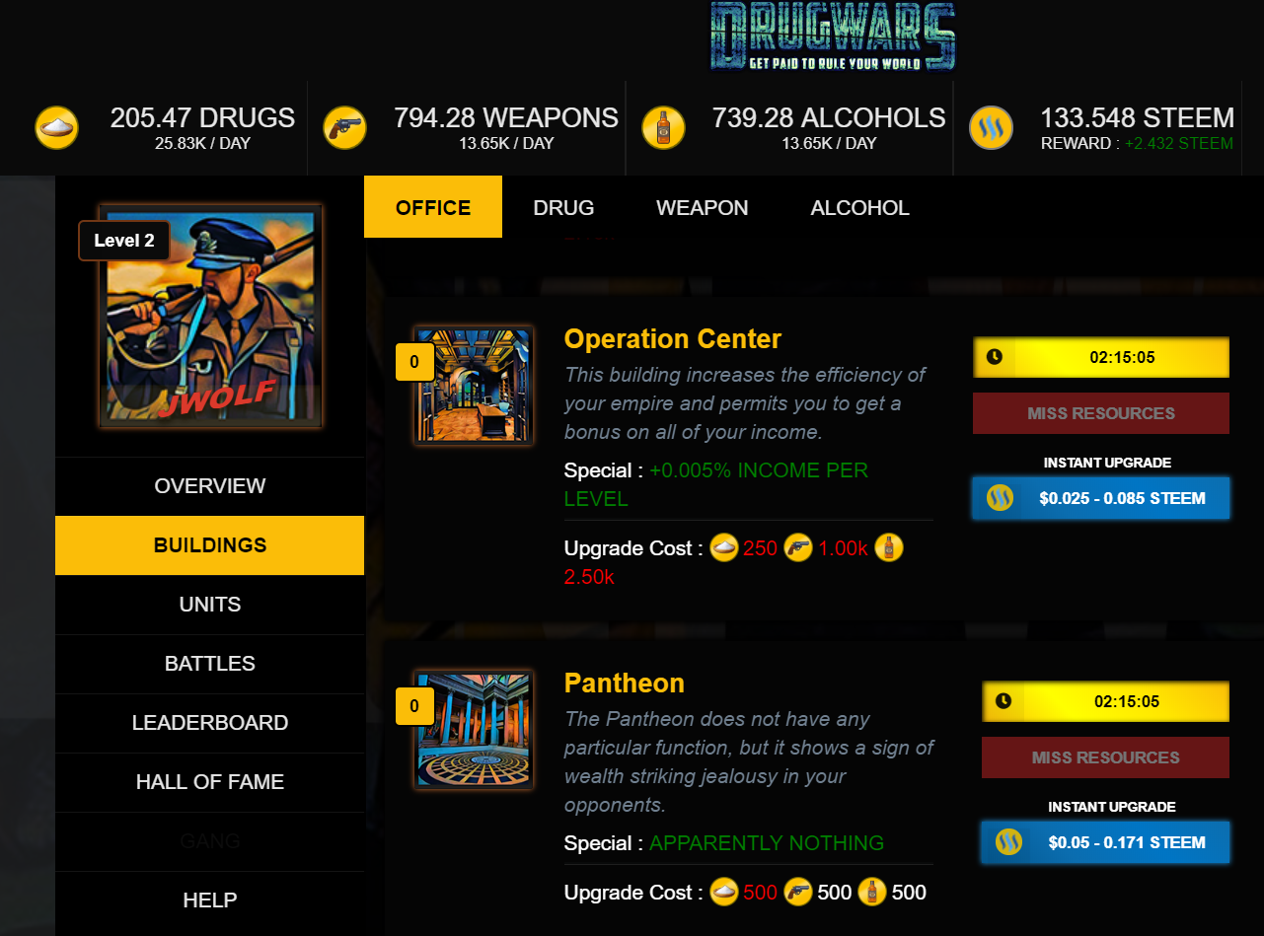
Task: Instant upgrade Pantheon for $0.05 Steem
Action: point(1105,842)
